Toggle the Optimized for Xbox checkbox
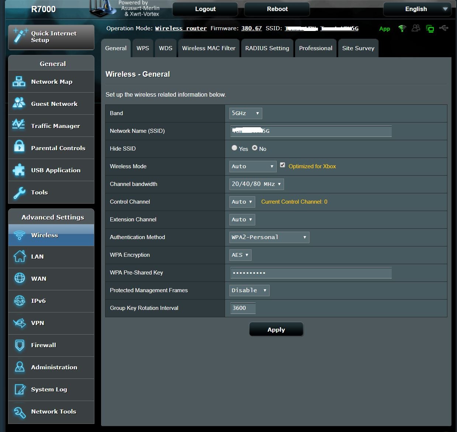Viewport: 457px width, 432px height. tap(283, 165)
